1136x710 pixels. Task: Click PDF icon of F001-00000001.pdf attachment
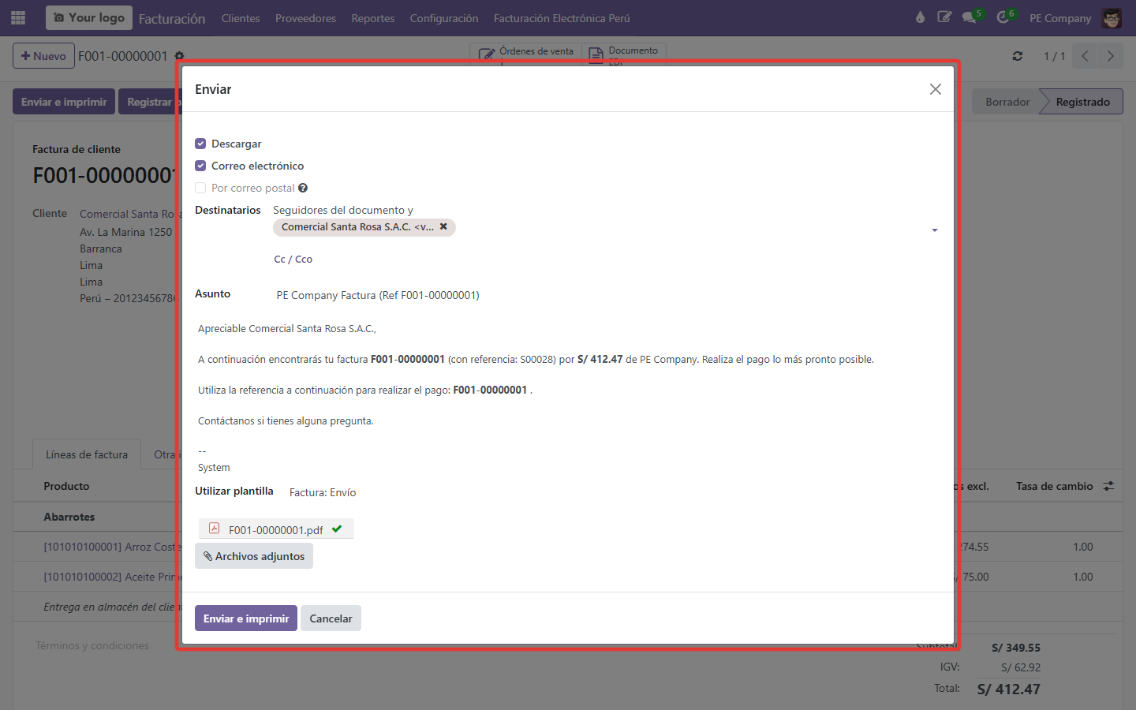pyautogui.click(x=214, y=529)
